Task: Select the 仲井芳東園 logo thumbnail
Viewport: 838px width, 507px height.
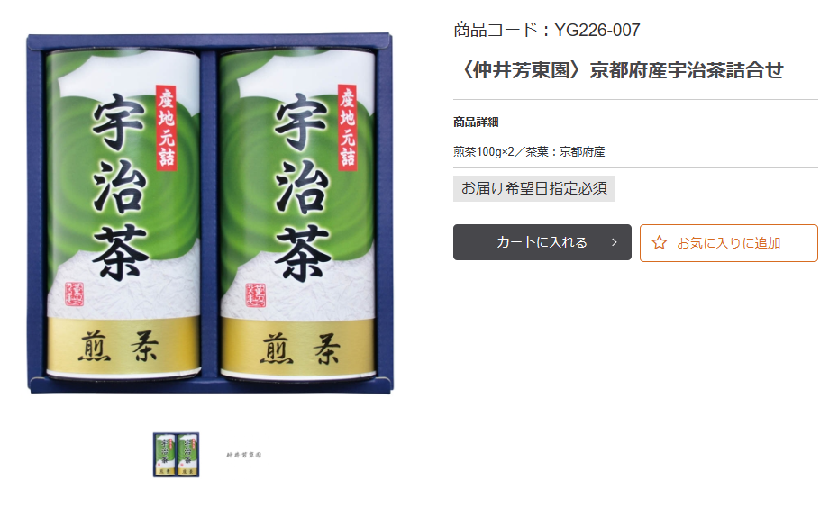Action: tap(243, 455)
